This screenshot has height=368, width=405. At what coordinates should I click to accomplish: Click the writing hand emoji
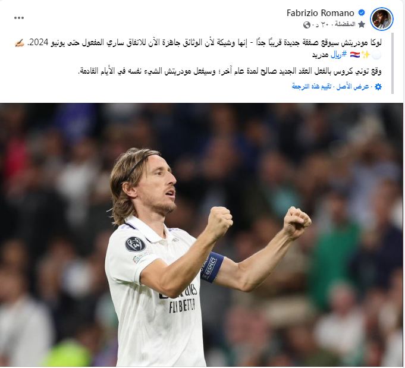[20, 43]
